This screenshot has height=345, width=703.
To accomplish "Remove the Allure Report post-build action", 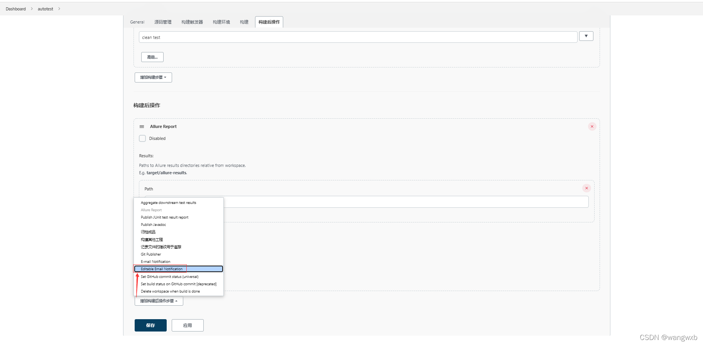I will click(592, 126).
